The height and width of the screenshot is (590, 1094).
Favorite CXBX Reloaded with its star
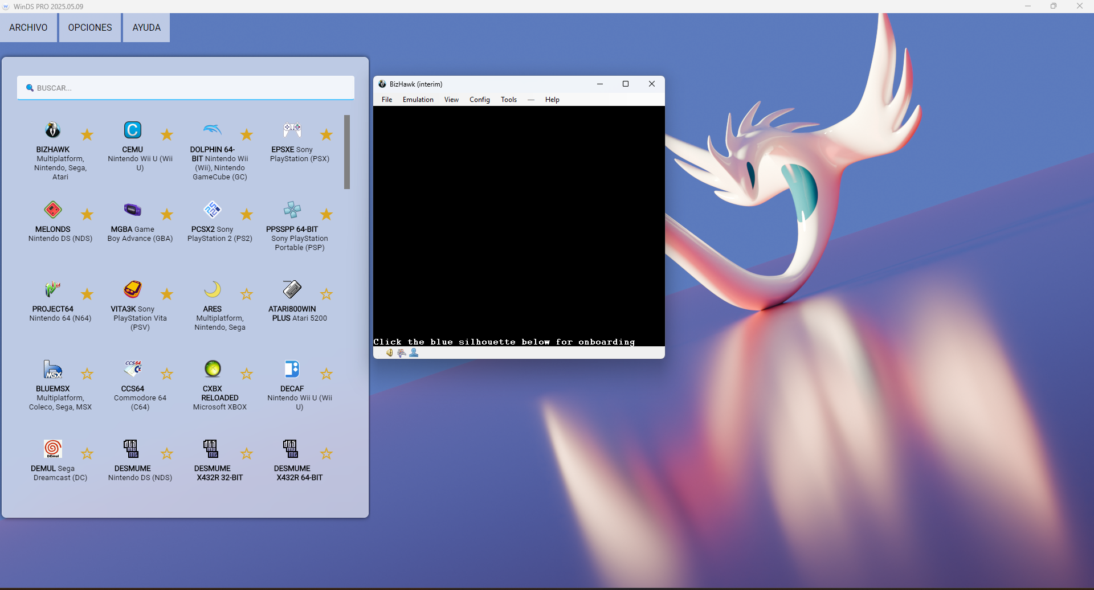[x=247, y=374]
